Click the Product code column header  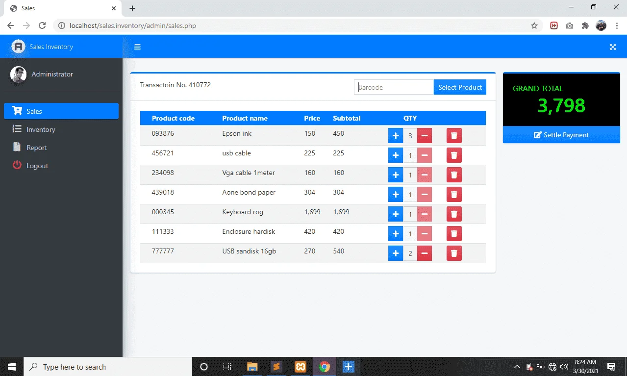point(173,118)
